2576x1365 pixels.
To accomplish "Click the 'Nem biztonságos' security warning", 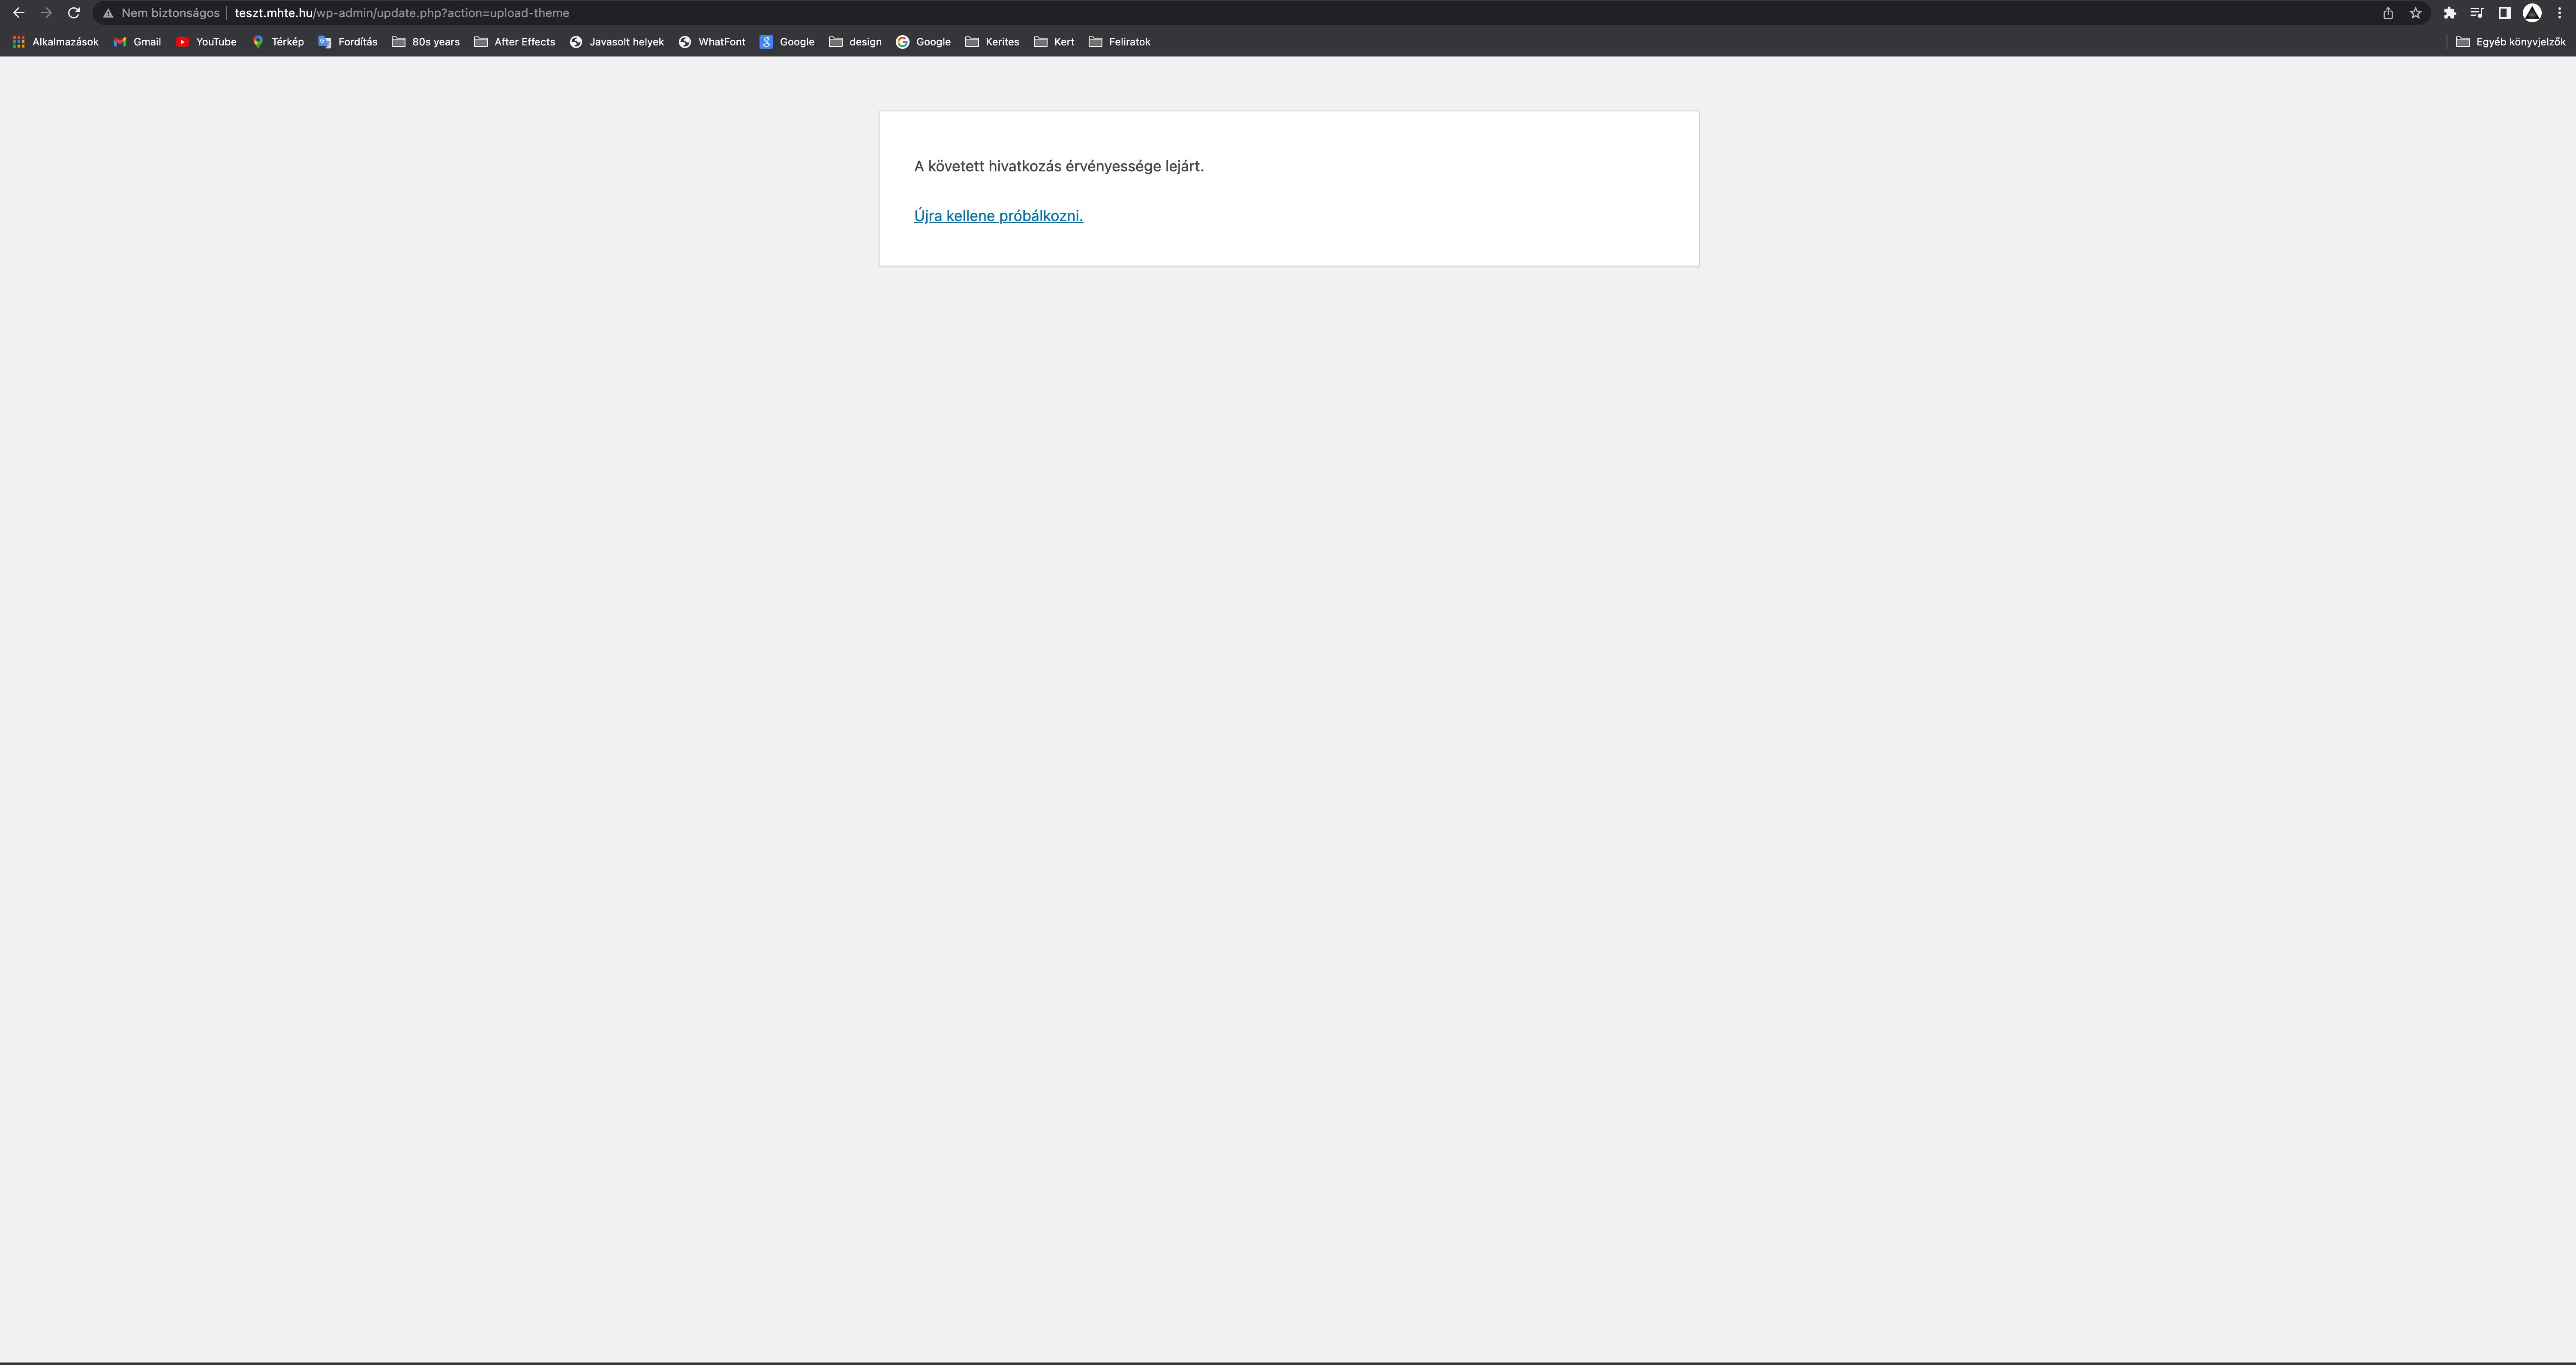I will click(x=161, y=13).
